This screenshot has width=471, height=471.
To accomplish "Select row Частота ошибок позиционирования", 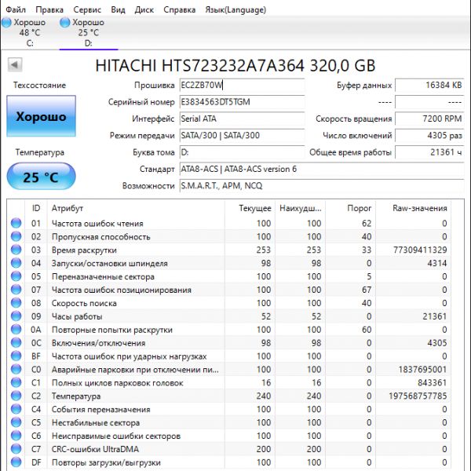I will (229, 290).
